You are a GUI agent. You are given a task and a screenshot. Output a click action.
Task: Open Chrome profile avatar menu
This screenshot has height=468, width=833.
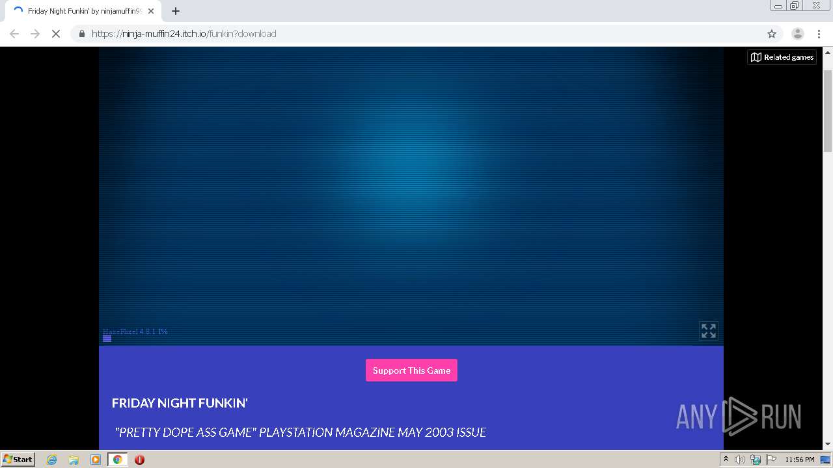[797, 34]
